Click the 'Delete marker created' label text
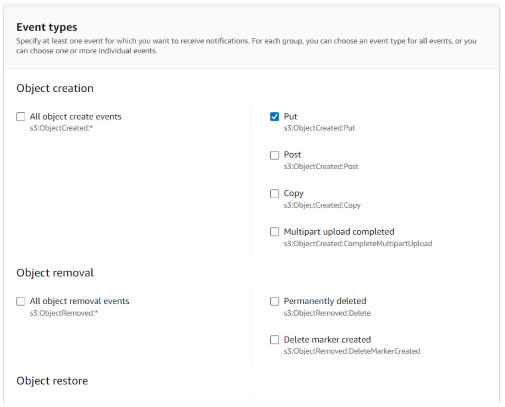Screen dimensions: 505x407 327,339
